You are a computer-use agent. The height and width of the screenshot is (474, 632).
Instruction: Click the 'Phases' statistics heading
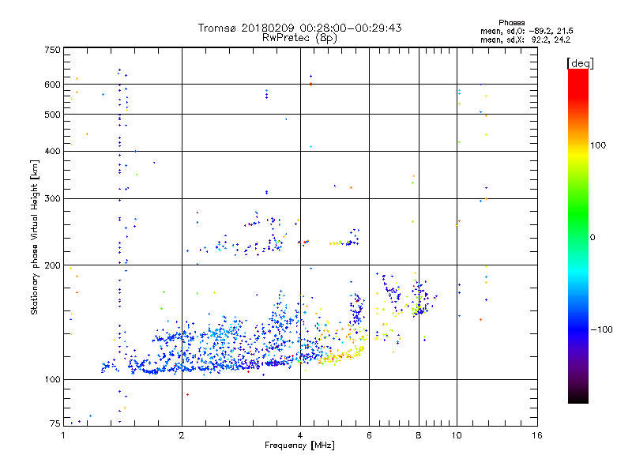(x=511, y=23)
